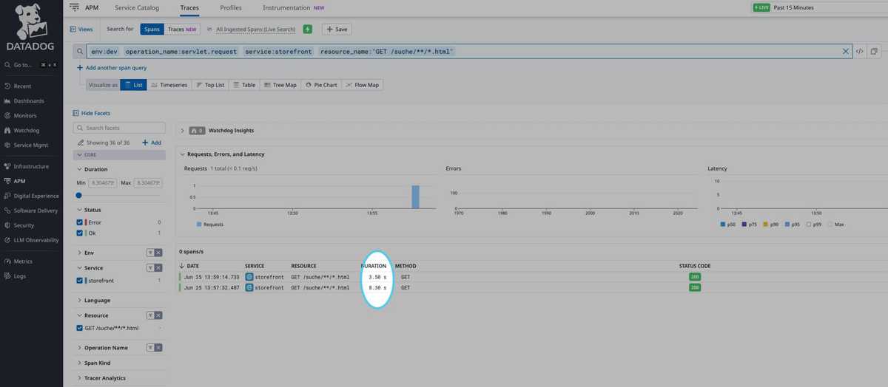The width and height of the screenshot is (888, 387).
Task: Open Logs in the sidebar
Action: (x=20, y=276)
